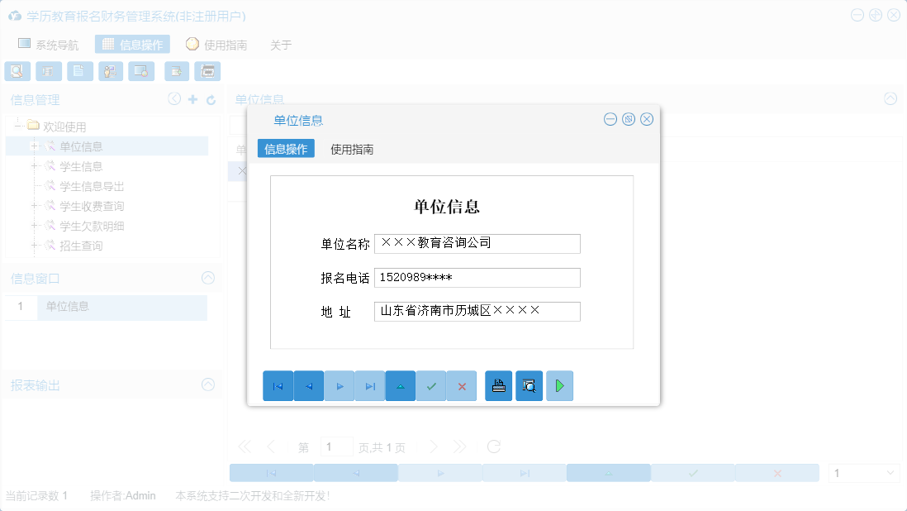Click the print icon in the dialog toolbar
The width and height of the screenshot is (907, 511).
pos(498,385)
